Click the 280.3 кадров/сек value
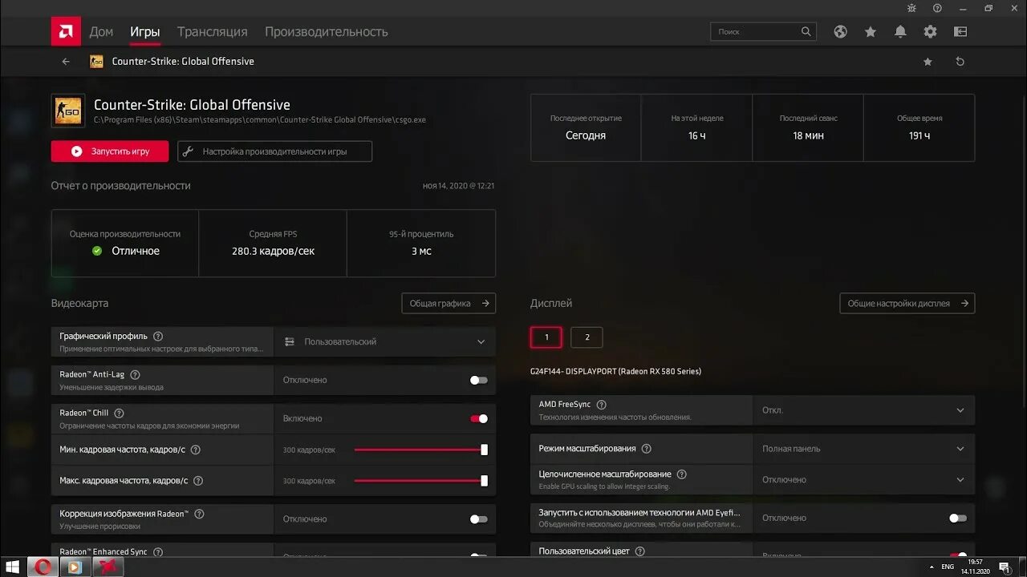 click(273, 251)
